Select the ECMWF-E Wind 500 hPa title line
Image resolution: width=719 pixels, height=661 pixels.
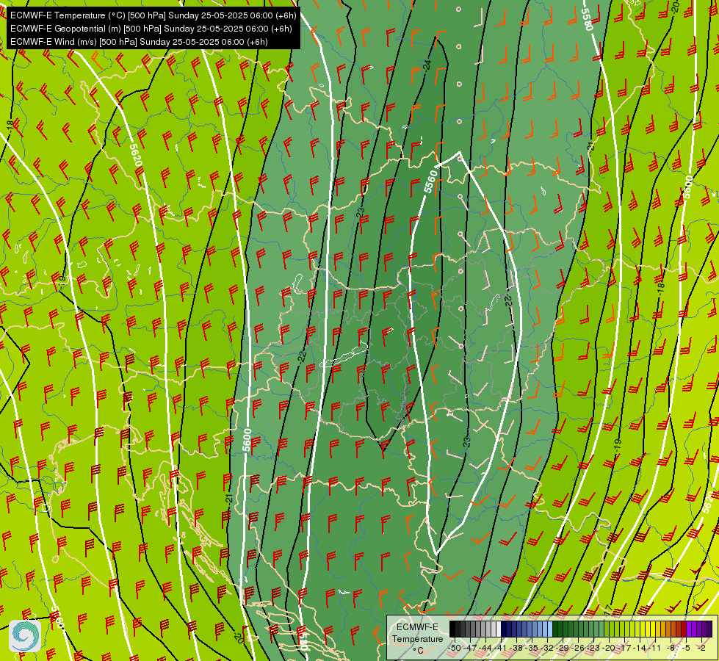coord(139,42)
